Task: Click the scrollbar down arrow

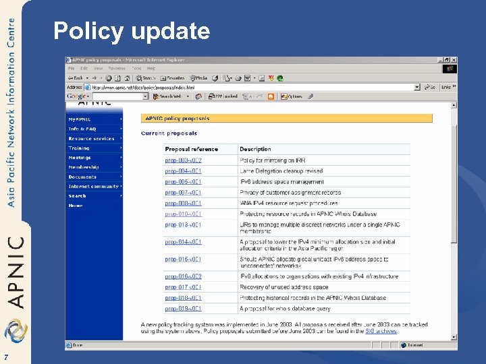Action: click(454, 337)
